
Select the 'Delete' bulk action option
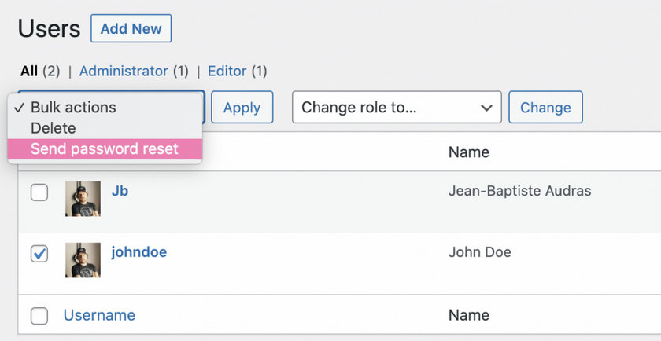[54, 128]
